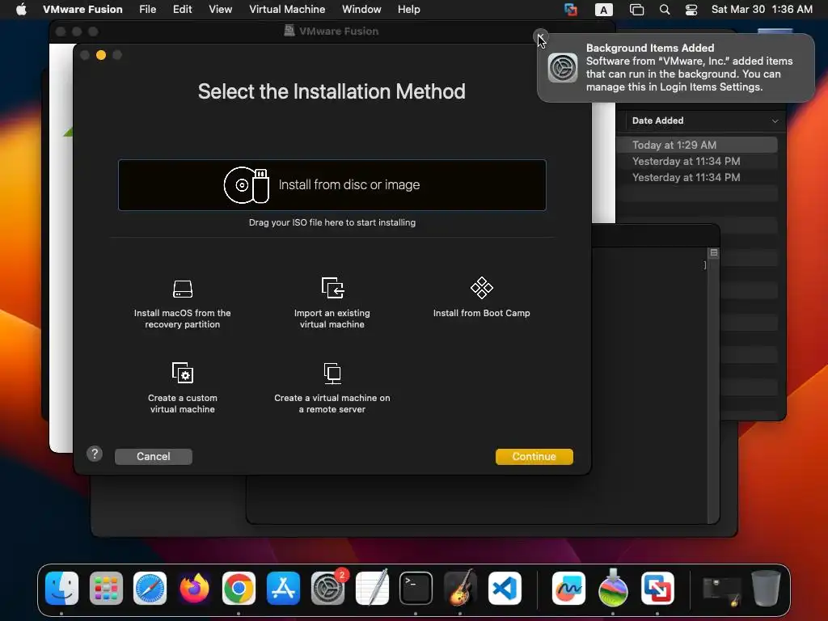Open Control Center in menu bar
828x621 pixels.
pos(691,10)
